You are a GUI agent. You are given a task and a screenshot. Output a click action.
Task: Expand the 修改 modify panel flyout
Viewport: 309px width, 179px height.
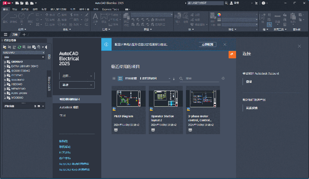67,29
